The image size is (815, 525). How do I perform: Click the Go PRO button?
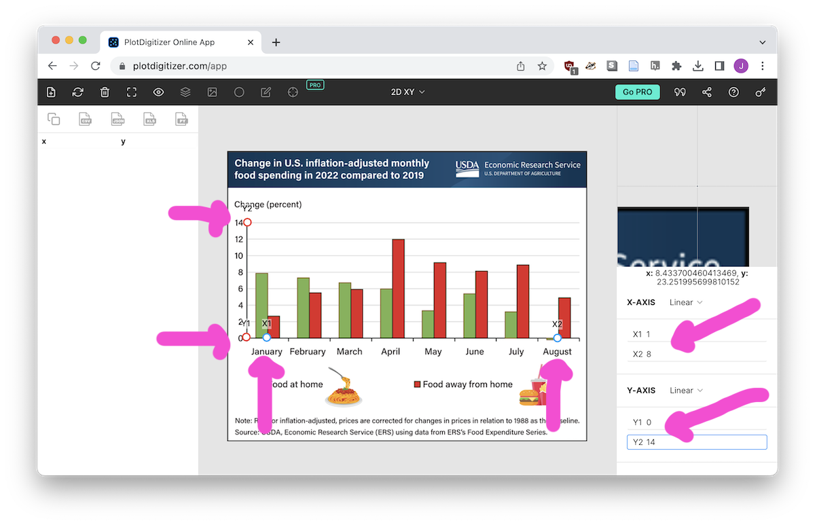tap(637, 92)
